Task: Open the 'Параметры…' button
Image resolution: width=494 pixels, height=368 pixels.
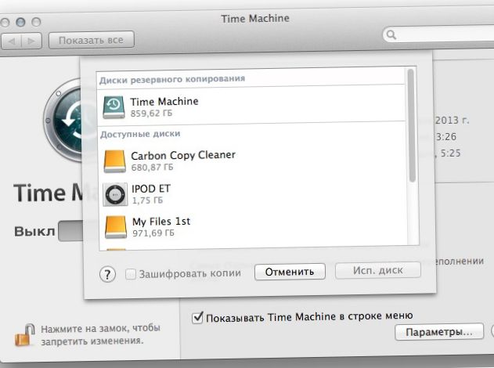Action: tap(439, 332)
